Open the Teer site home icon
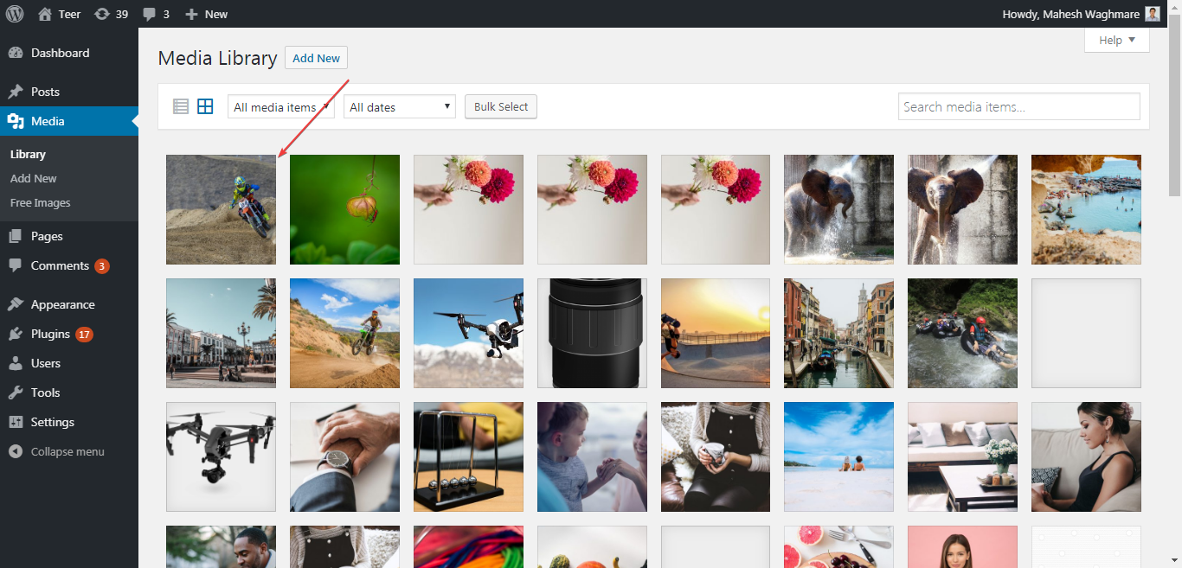Viewport: 1182px width, 568px height. point(45,14)
